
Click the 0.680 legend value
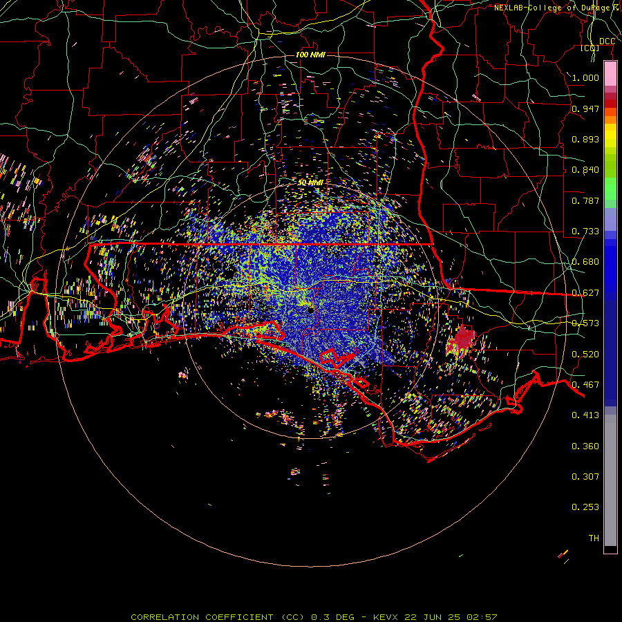pos(585,262)
